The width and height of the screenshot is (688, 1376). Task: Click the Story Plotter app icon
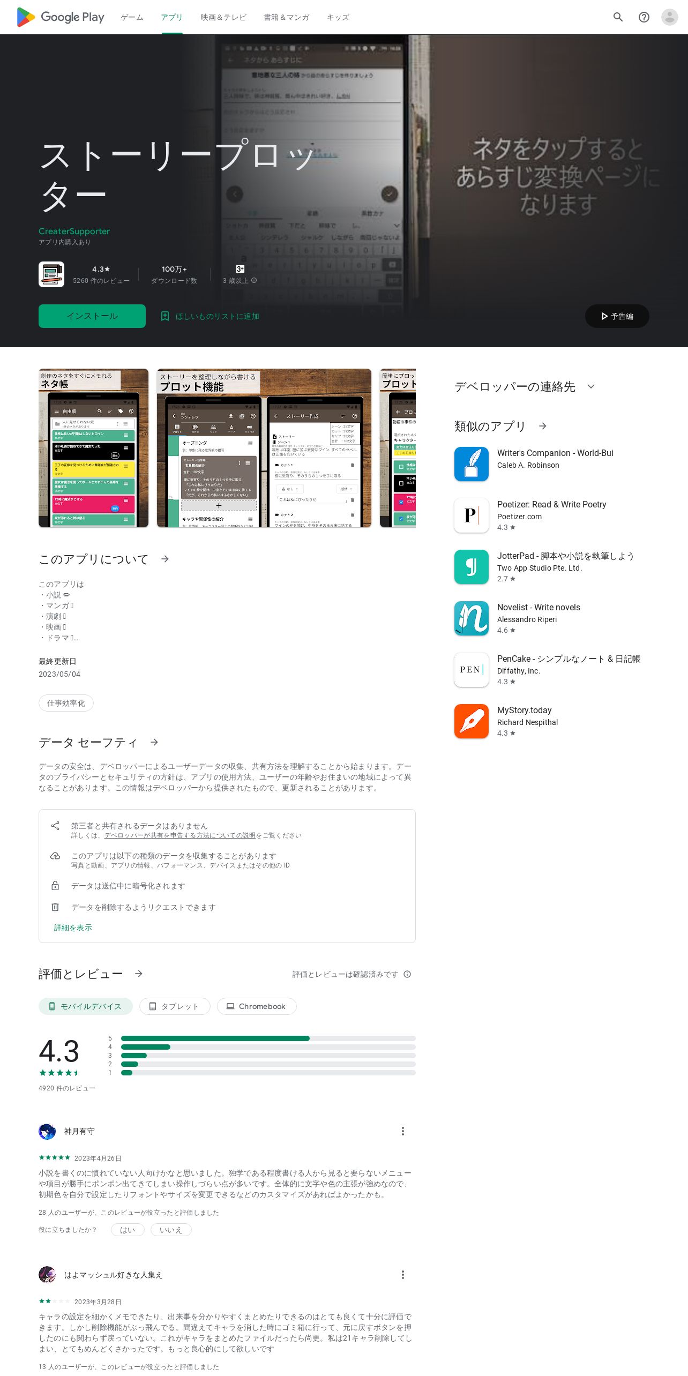point(51,274)
